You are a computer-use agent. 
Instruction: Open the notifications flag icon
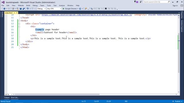(136, 2)
